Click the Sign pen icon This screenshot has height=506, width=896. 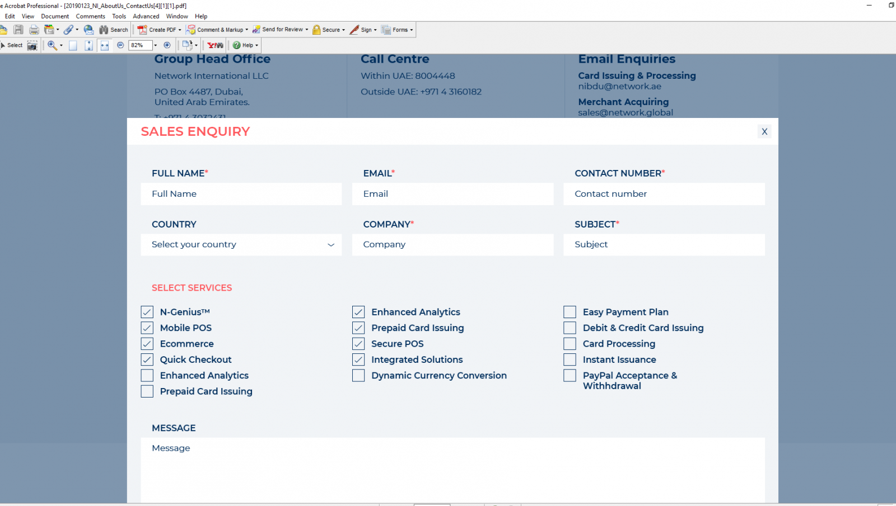click(x=354, y=30)
